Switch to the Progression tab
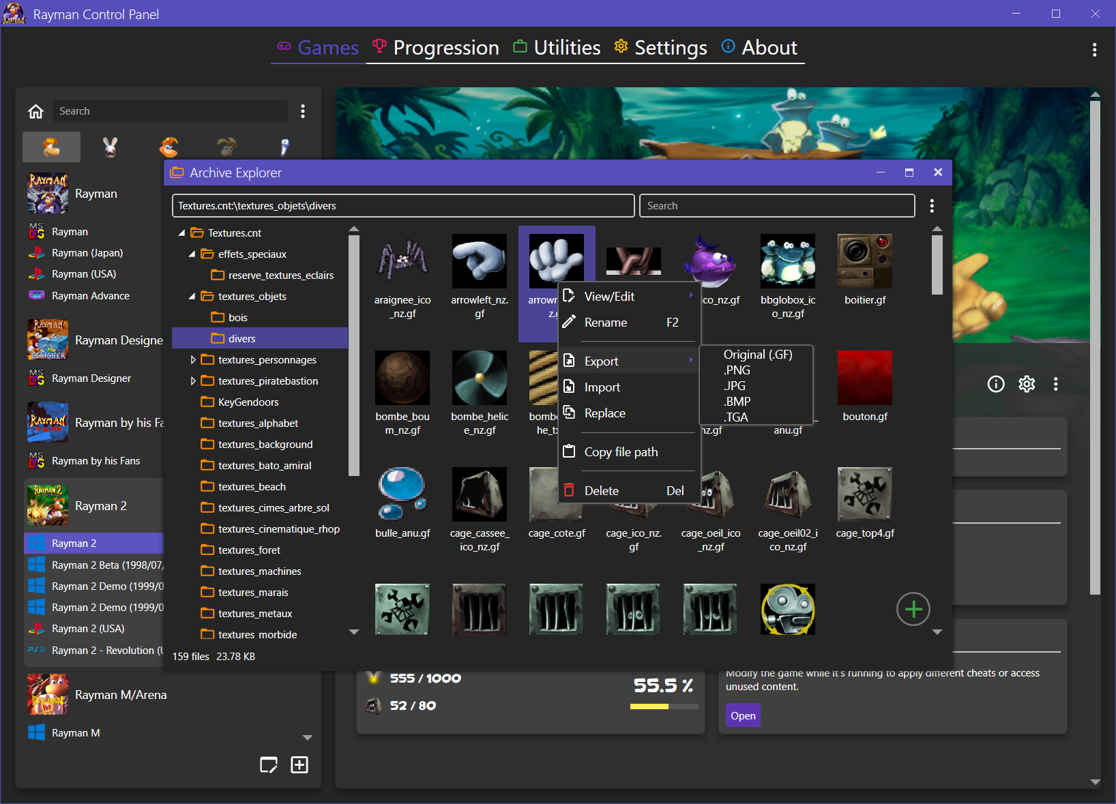The width and height of the screenshot is (1116, 804). (435, 48)
